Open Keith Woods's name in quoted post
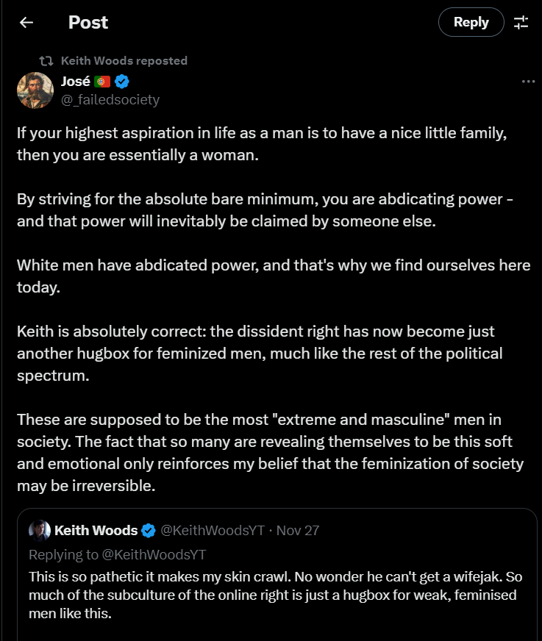Image resolution: width=542 pixels, height=641 pixels. click(x=96, y=531)
